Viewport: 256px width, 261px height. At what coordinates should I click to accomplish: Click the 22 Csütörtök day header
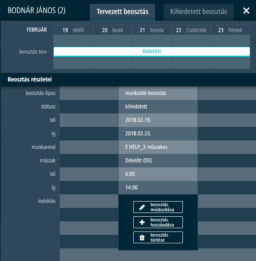point(191,30)
